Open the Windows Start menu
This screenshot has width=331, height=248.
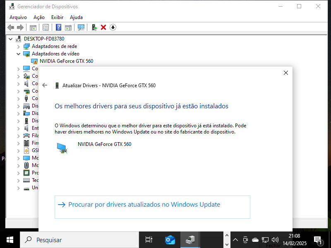(x=10, y=240)
